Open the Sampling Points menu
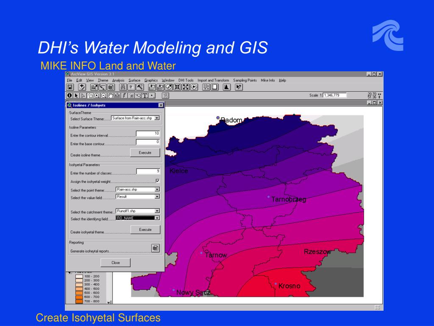The height and width of the screenshot is (326, 434). click(x=245, y=80)
